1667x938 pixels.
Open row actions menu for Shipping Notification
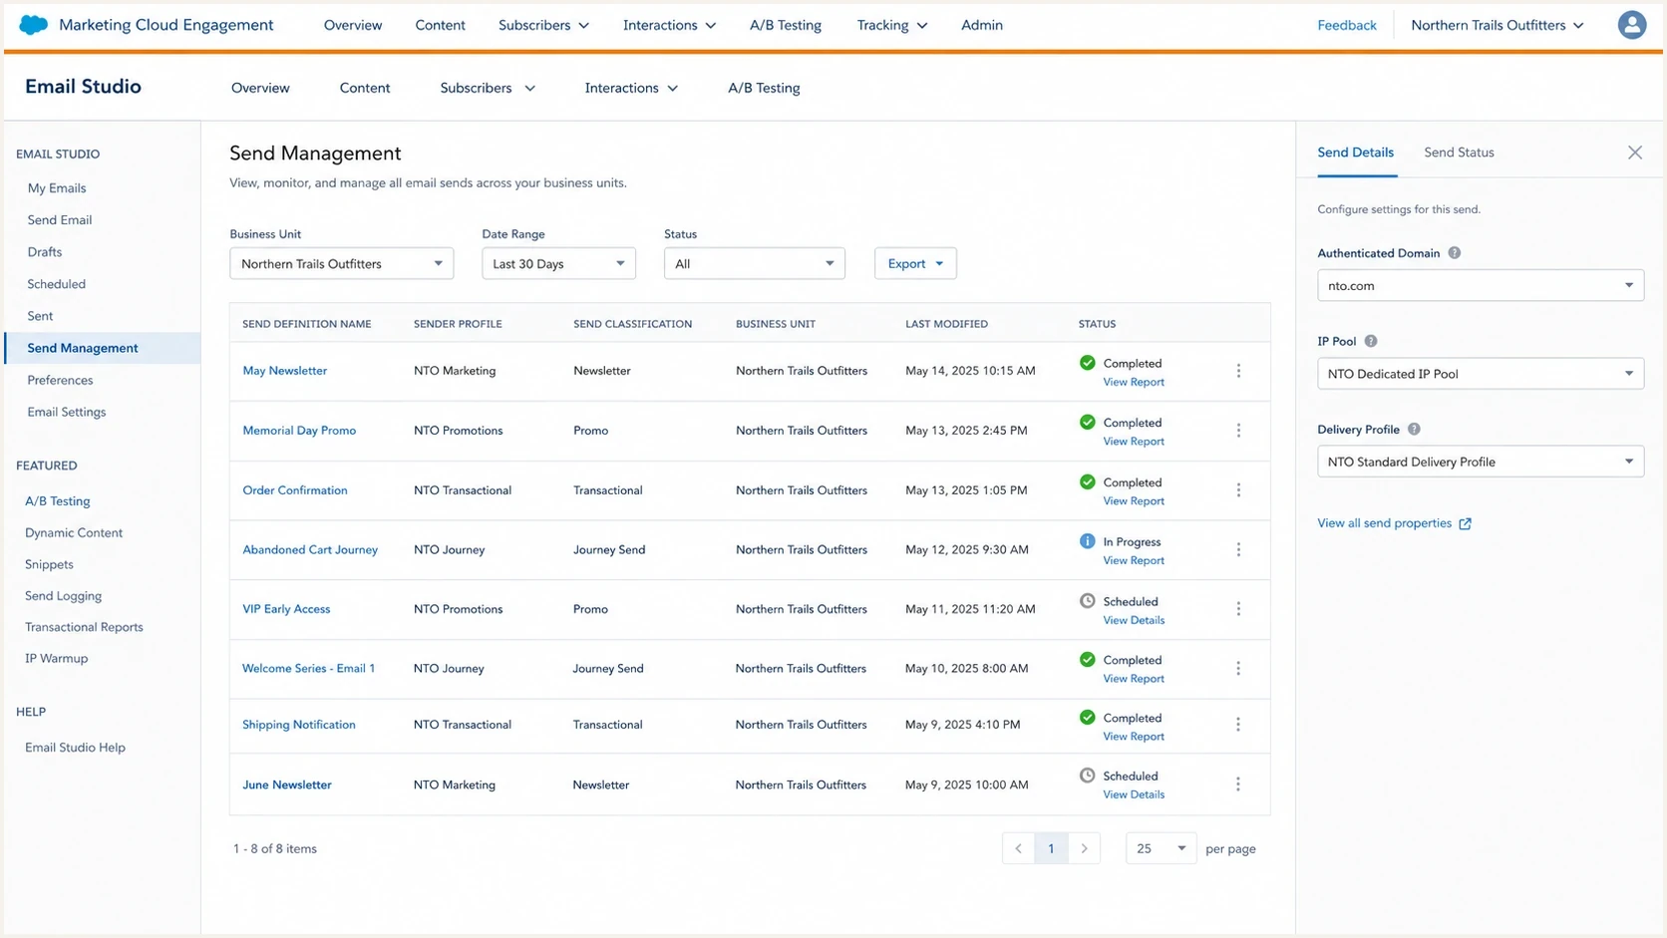(x=1238, y=725)
